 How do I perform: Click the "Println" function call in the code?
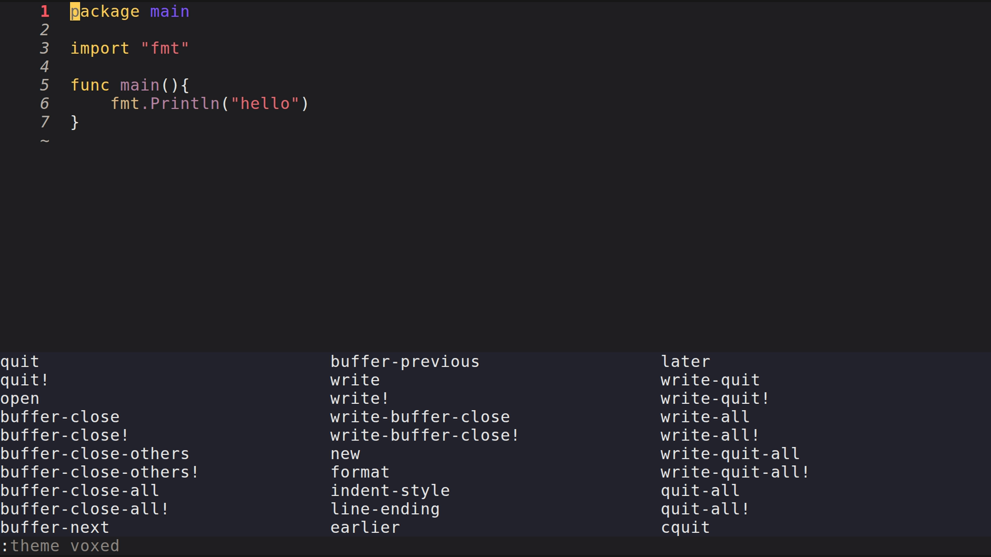[185, 104]
